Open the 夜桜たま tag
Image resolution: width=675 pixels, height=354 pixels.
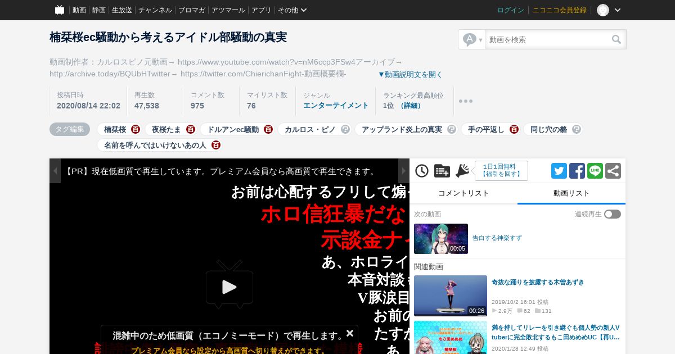(166, 129)
